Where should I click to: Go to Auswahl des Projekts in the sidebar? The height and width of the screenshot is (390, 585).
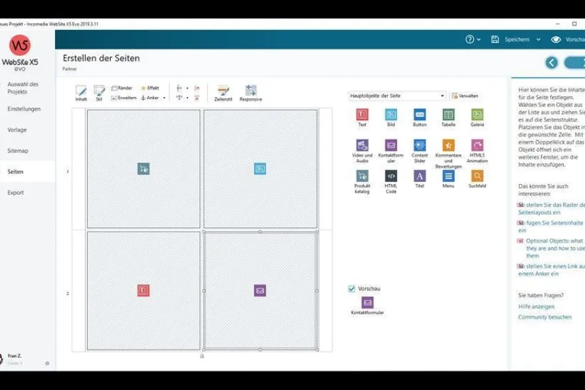click(23, 88)
